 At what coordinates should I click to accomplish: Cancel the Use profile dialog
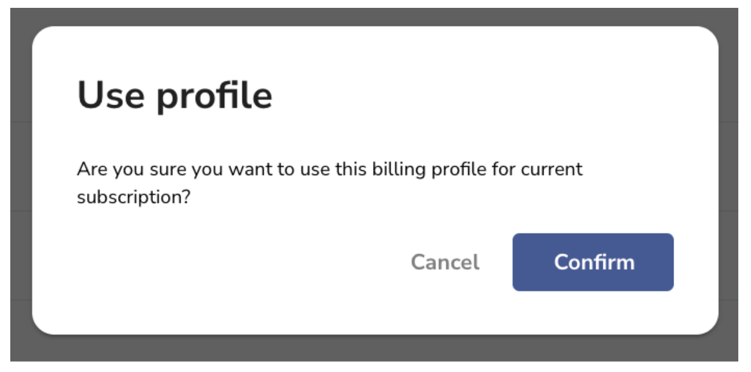[x=445, y=262]
